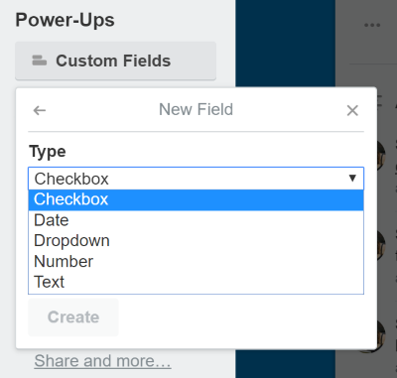
Task: Open the three-dot more options menu
Action: click(x=372, y=26)
